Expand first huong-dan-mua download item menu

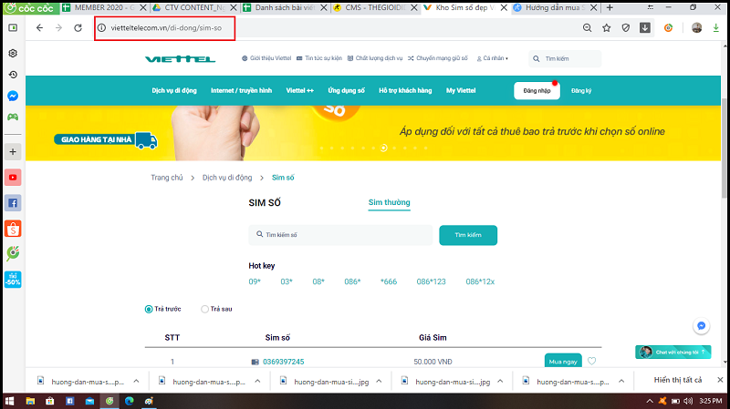point(136,381)
